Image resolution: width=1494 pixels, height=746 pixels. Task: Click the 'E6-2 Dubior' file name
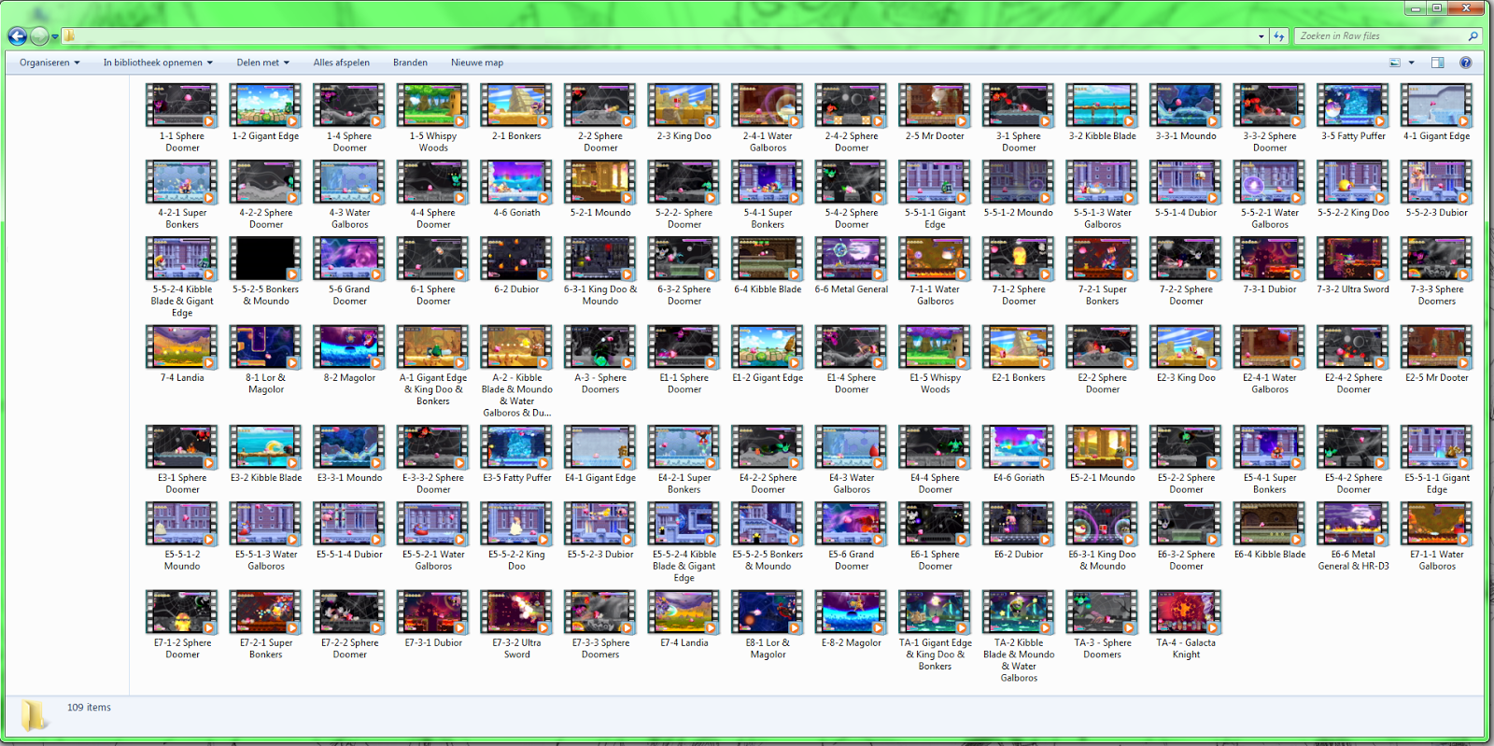[x=1019, y=555]
